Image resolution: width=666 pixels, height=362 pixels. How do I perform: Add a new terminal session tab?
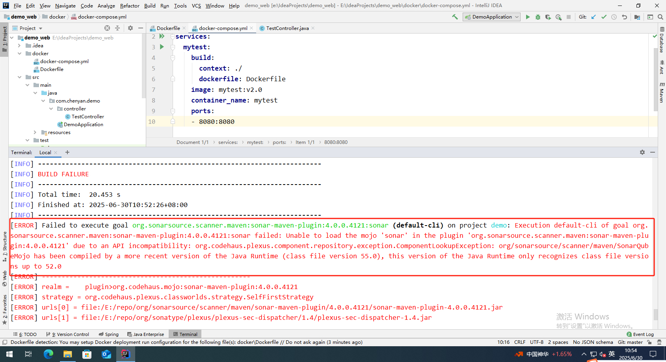pos(67,152)
